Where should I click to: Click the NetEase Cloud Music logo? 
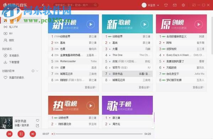pyautogui.click(x=15, y=5)
